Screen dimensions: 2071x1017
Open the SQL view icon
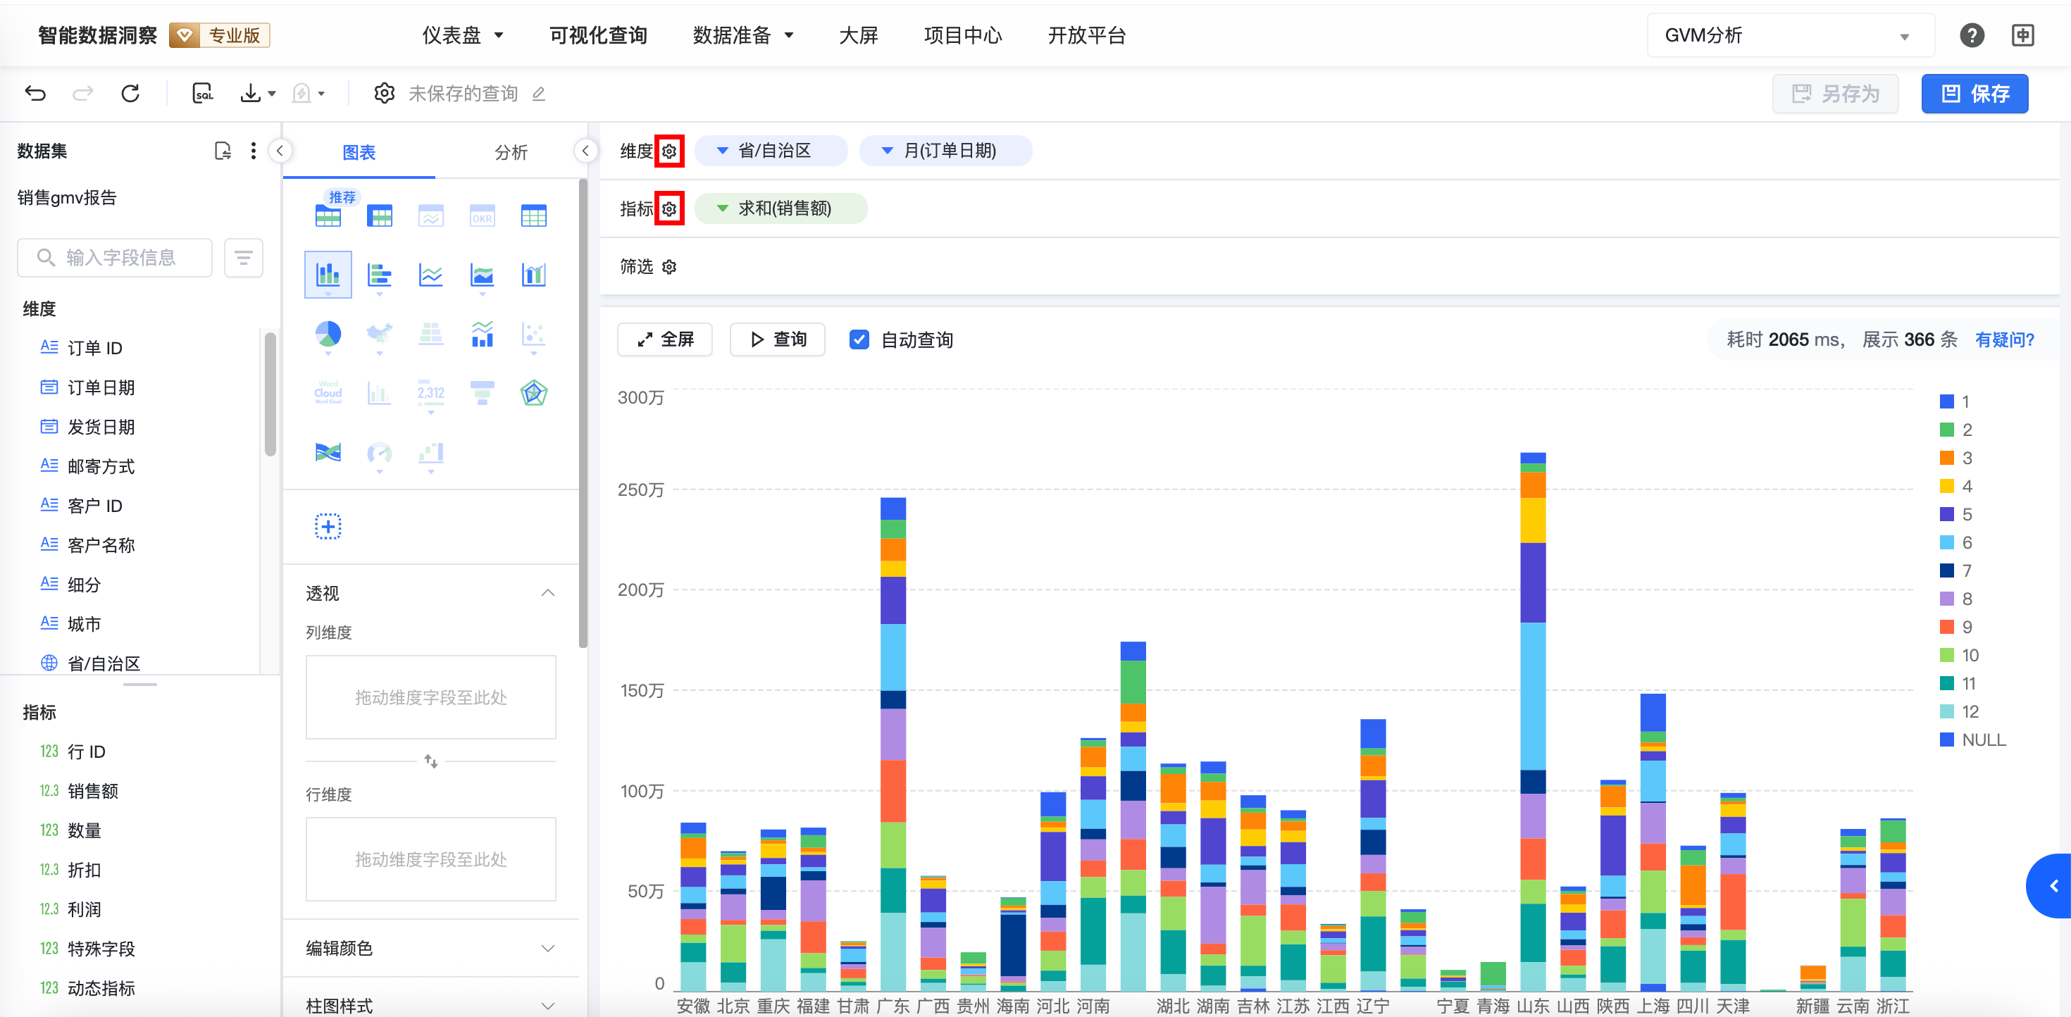point(203,93)
